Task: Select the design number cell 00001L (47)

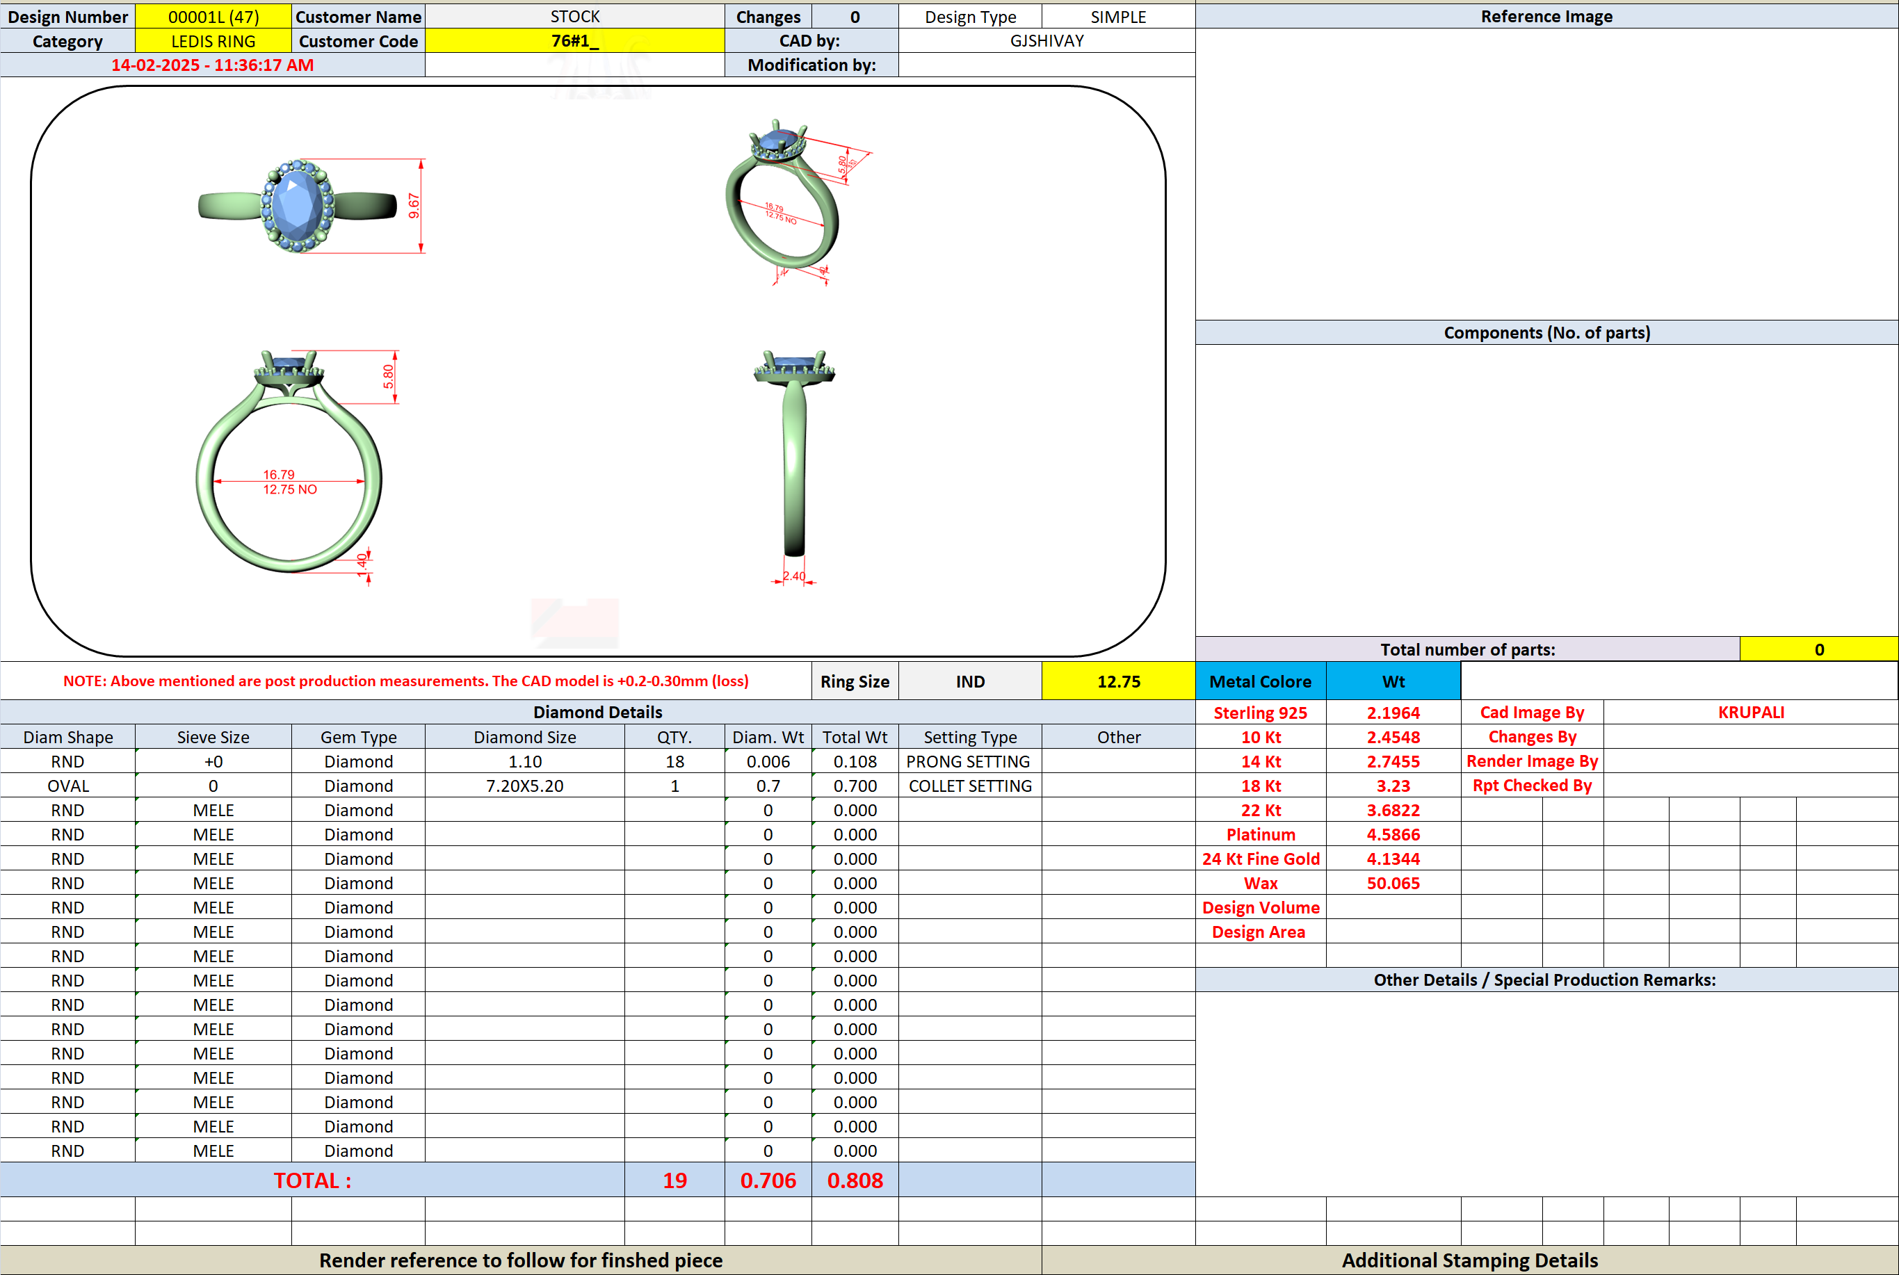Action: point(213,16)
